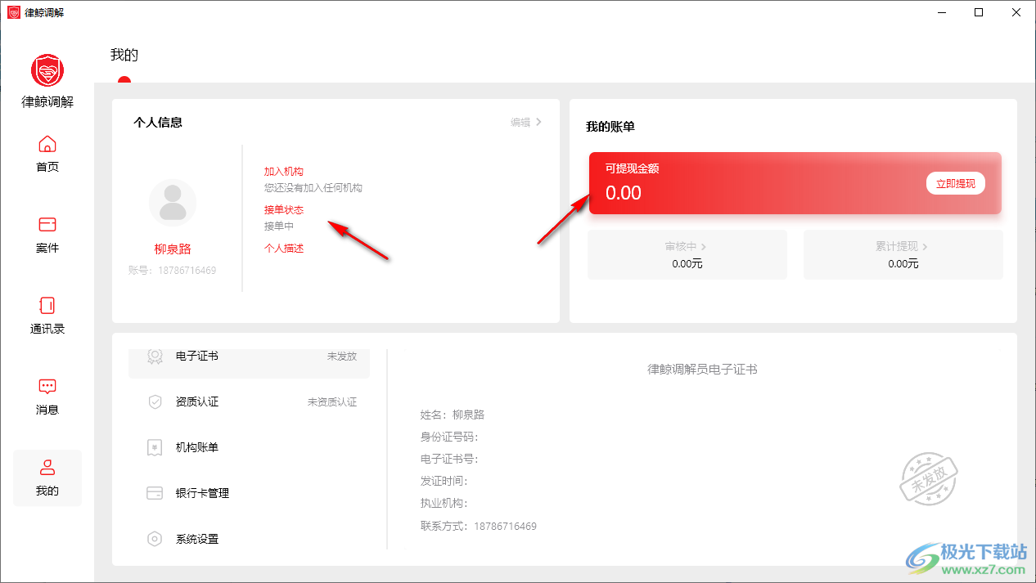
Task: Click the 资质认证 shield icon
Action: pos(155,402)
